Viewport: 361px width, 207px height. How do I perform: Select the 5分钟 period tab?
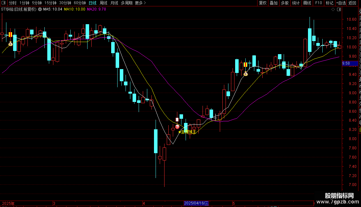click(37, 3)
